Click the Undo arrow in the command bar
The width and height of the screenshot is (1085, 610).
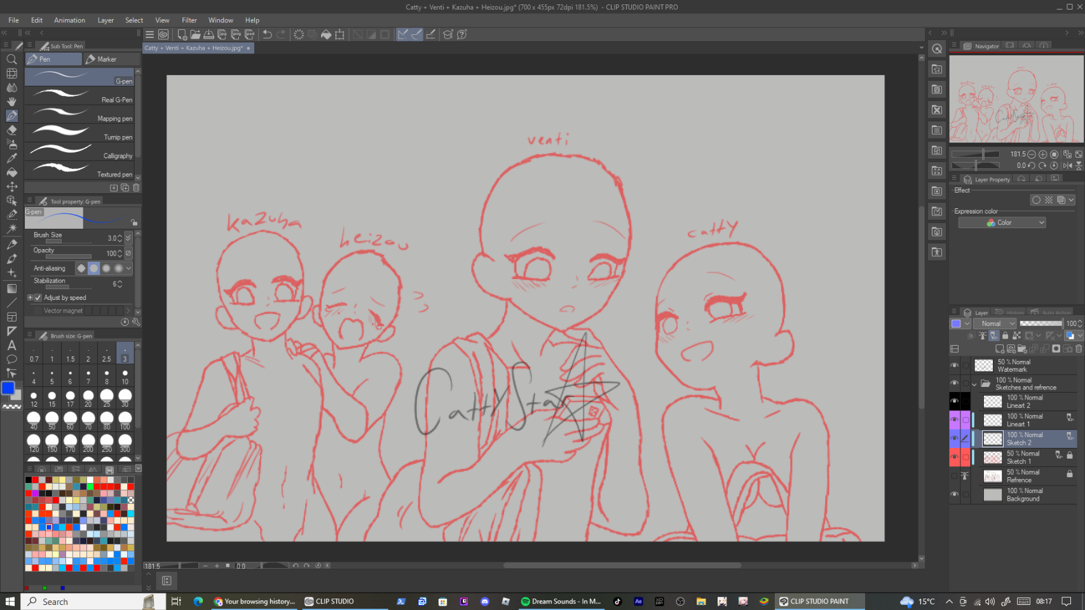[x=268, y=34]
